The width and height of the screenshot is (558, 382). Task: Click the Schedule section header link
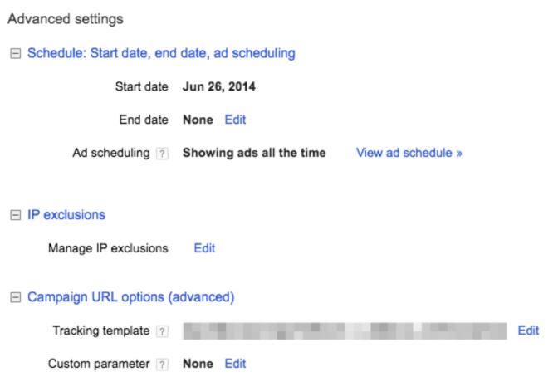point(161,53)
